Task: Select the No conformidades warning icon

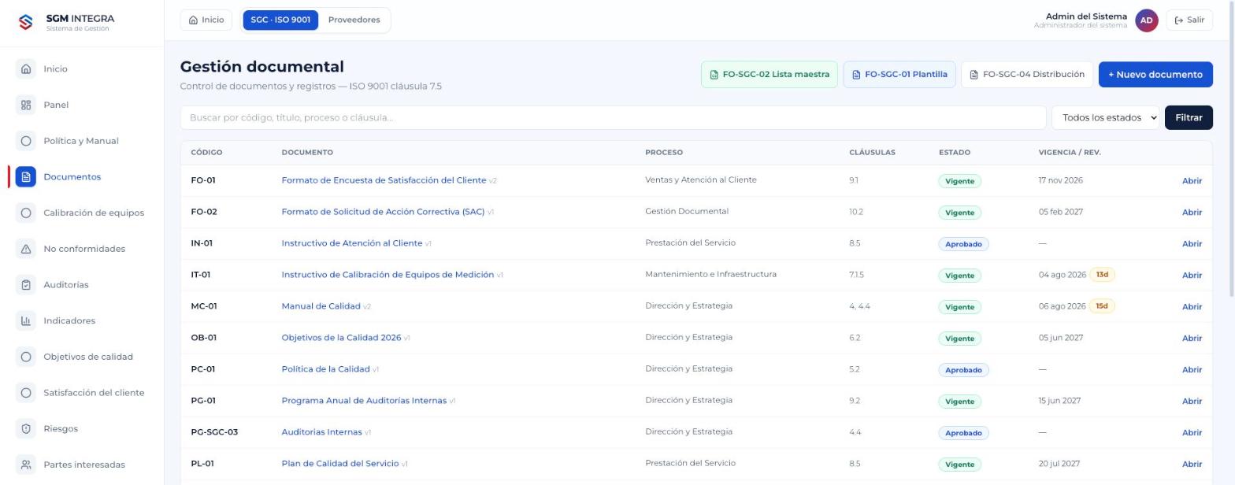Action: (26, 249)
